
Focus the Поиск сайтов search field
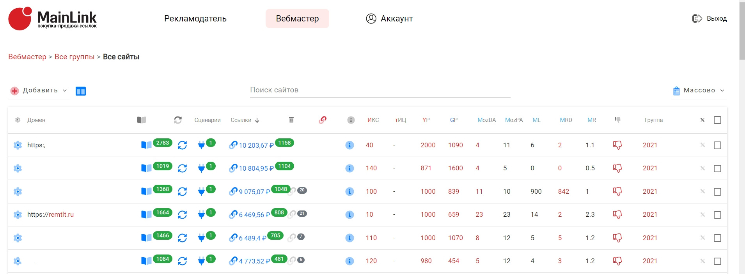(380, 90)
